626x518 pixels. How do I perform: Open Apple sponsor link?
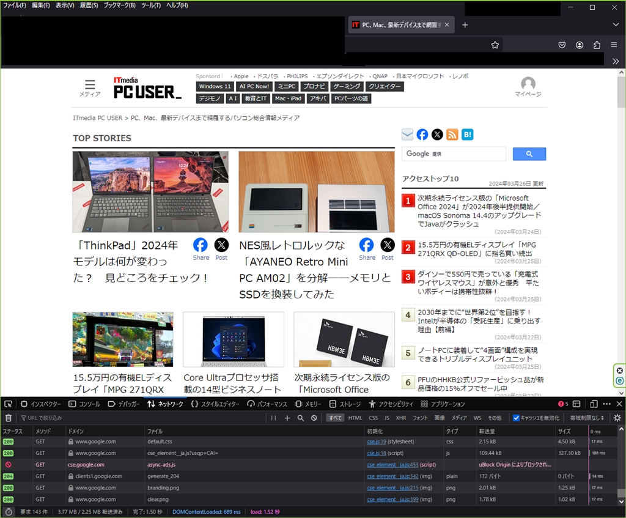tap(241, 76)
